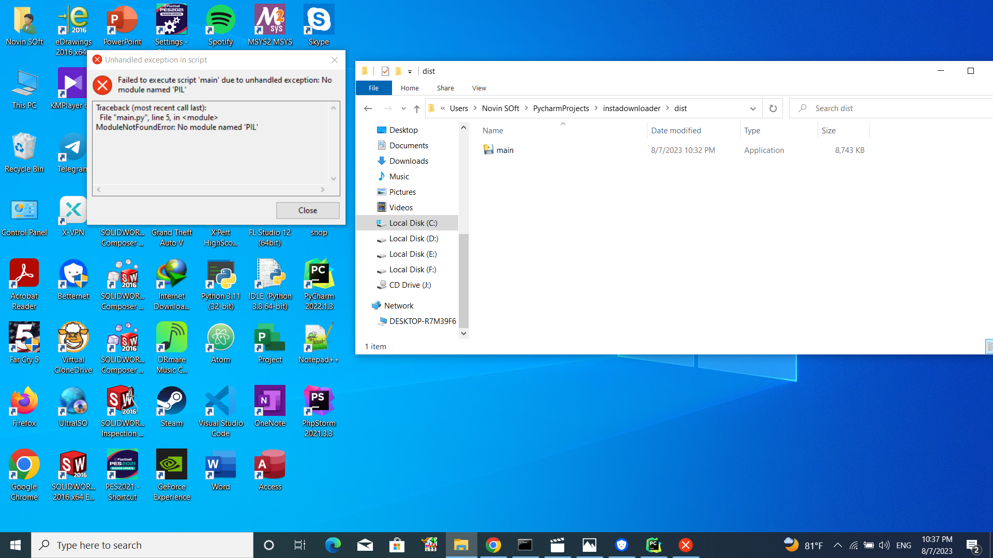The height and width of the screenshot is (558, 993).
Task: Open the recent locations dropdown arrow
Action: coord(403,109)
